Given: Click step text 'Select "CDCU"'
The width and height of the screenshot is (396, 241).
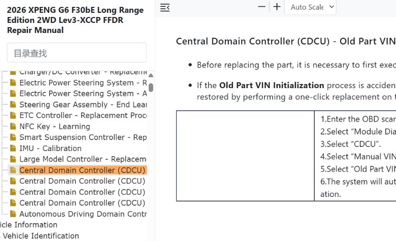Looking at the screenshot, I should pos(351,144).
